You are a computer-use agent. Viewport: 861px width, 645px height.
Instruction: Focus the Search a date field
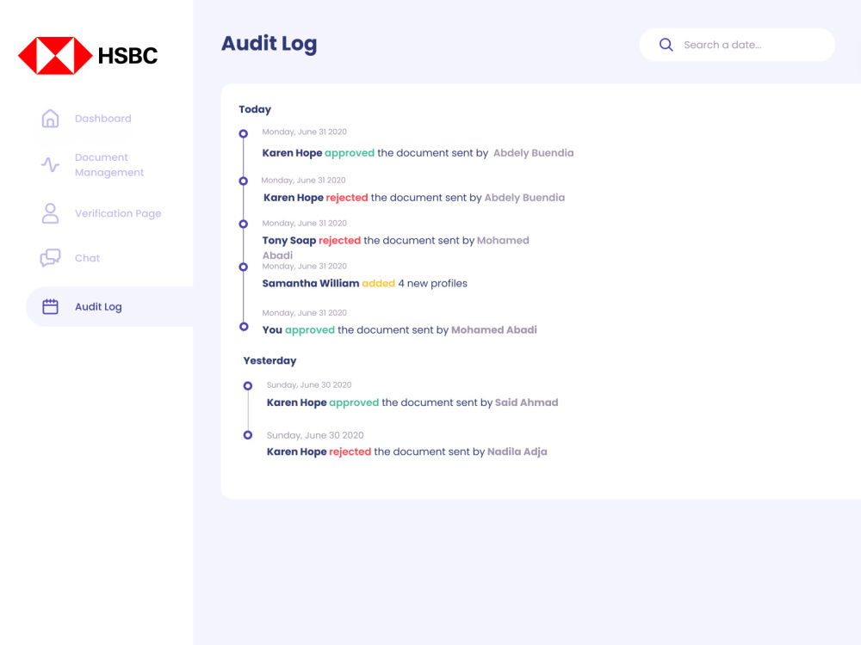tap(737, 45)
